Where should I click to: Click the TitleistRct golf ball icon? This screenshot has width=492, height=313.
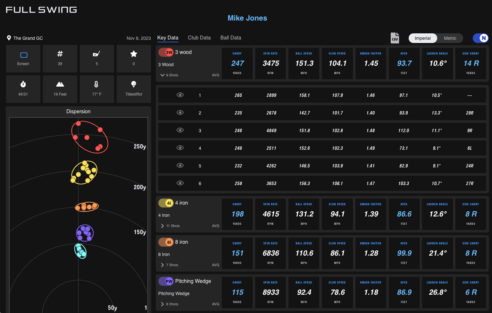click(x=134, y=89)
